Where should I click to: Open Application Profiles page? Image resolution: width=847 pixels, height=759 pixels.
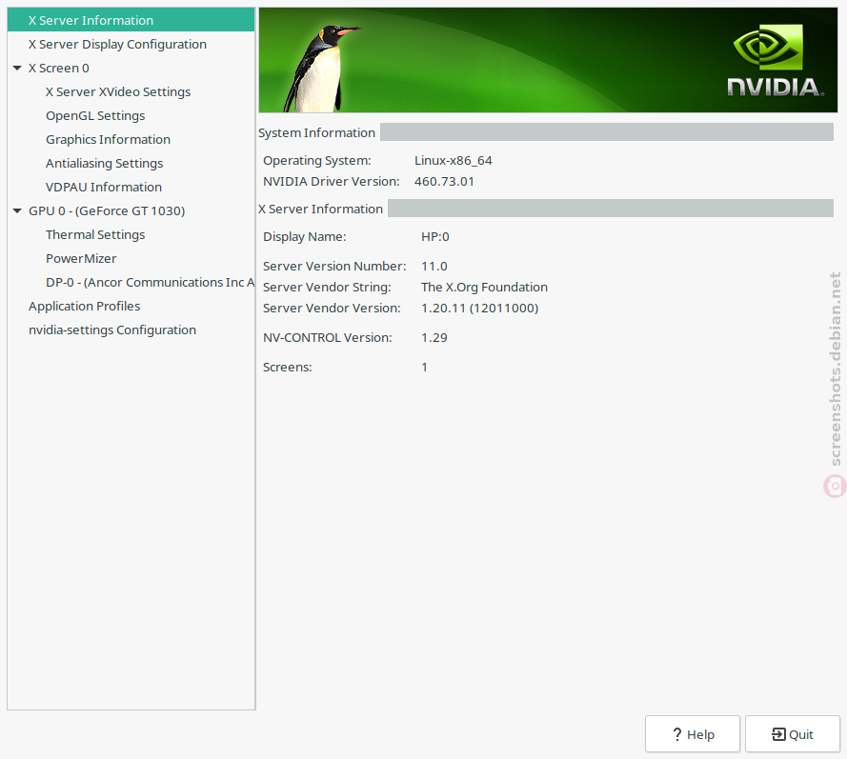tap(84, 306)
